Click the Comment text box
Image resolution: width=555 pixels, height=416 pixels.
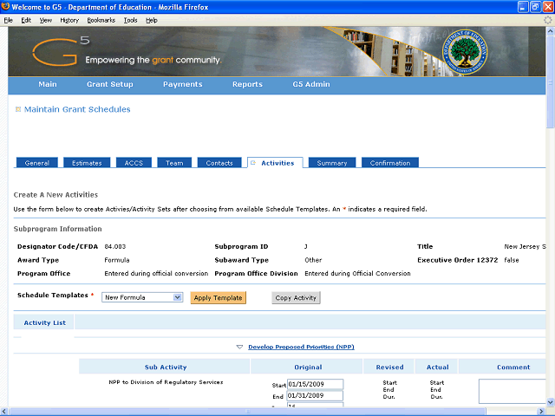click(x=513, y=391)
